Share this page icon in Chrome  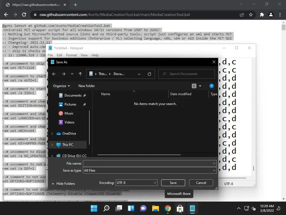tap(242, 15)
